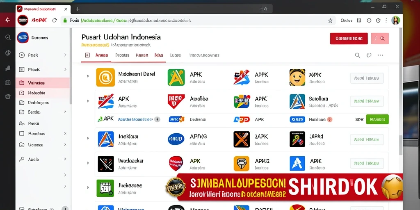Image resolution: width=420 pixels, height=210 pixels.
Task: Select Reska in the sidebar
Action: click(43, 123)
